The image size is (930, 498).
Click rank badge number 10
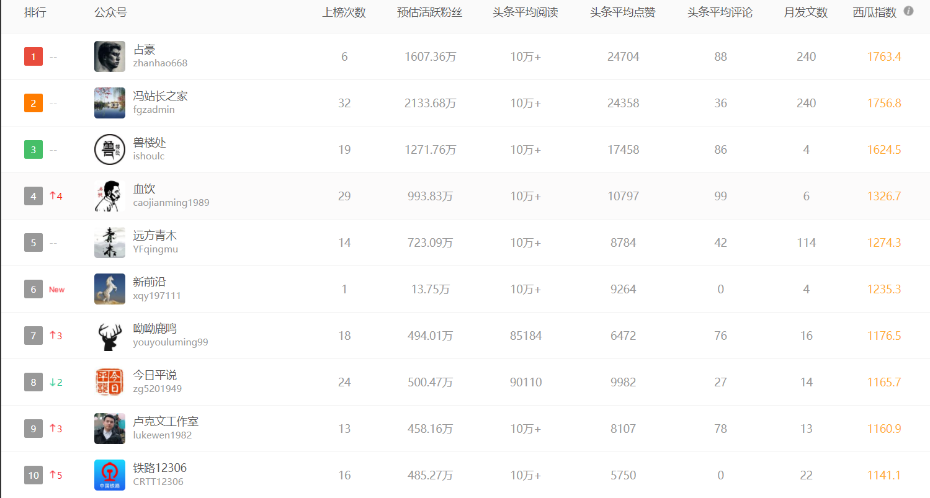(34, 475)
